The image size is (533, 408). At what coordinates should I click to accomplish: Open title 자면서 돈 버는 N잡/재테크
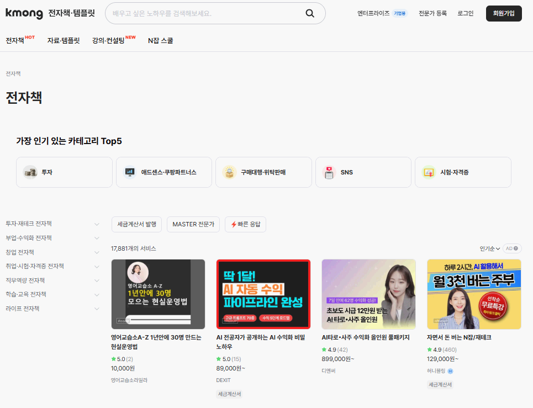[459, 337]
